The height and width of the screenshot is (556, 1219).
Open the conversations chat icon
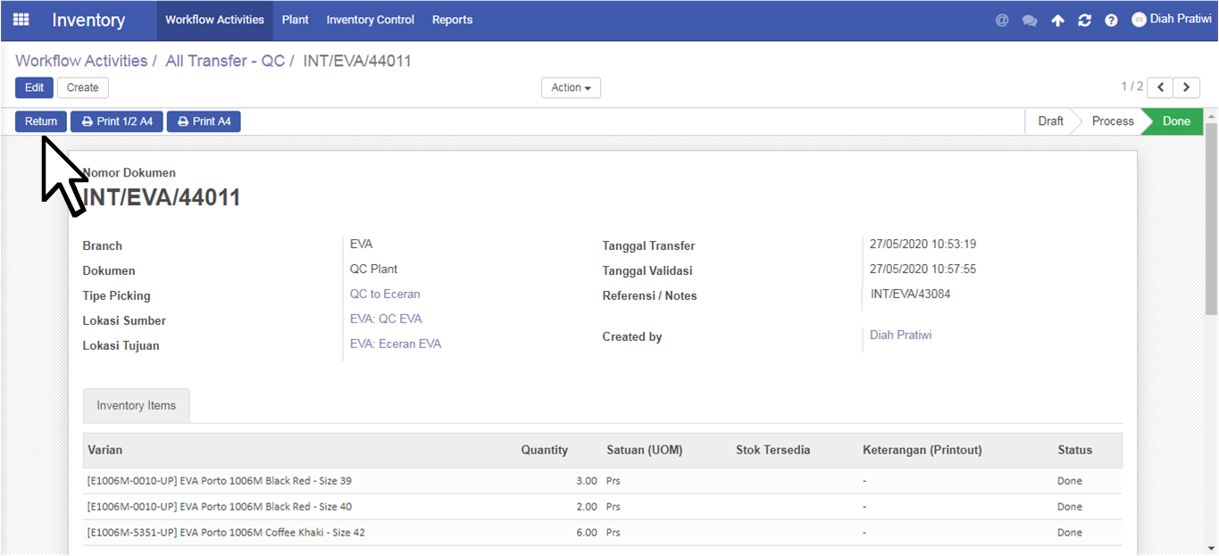click(x=1030, y=21)
